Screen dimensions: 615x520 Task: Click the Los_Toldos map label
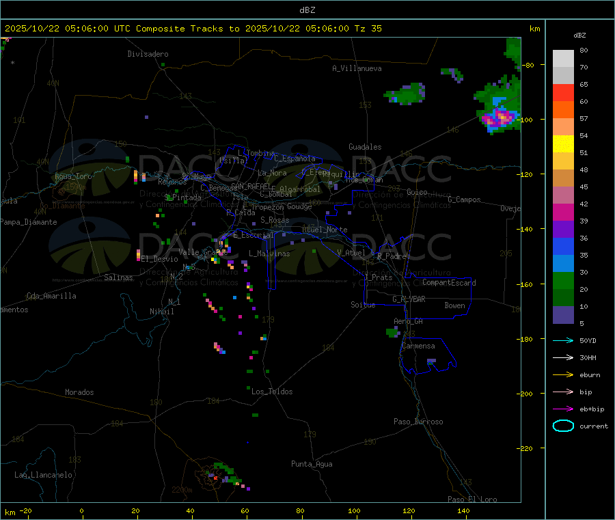click(x=272, y=392)
